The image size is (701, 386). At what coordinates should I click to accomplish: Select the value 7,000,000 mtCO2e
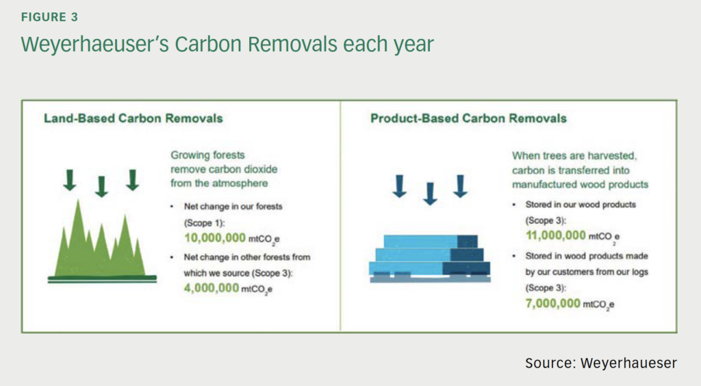pyautogui.click(x=570, y=305)
